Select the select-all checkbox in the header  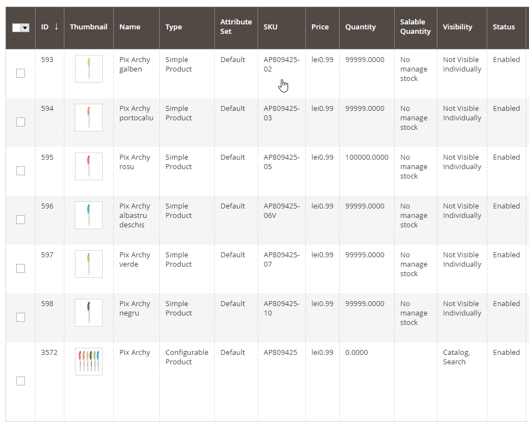[x=18, y=27]
